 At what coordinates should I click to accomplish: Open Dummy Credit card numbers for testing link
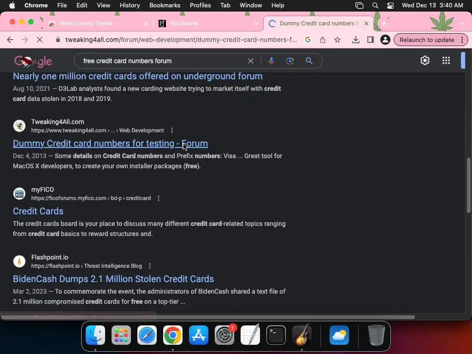pos(110,144)
